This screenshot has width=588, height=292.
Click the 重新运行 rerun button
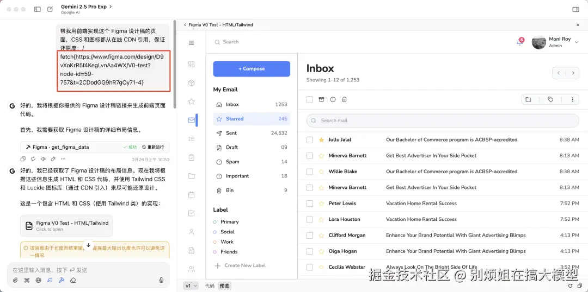(x=154, y=147)
